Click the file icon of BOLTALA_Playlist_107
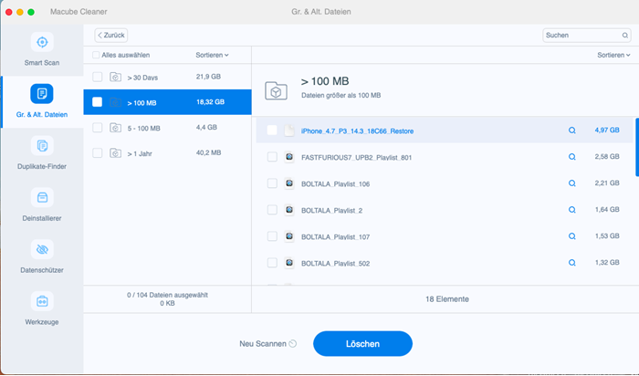 [289, 236]
